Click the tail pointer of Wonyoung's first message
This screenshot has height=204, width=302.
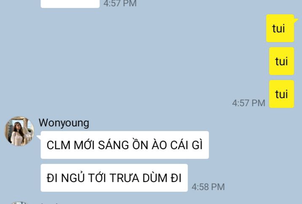pos(38,137)
